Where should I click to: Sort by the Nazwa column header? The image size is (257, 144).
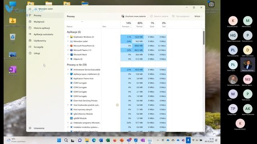coord(83,24)
